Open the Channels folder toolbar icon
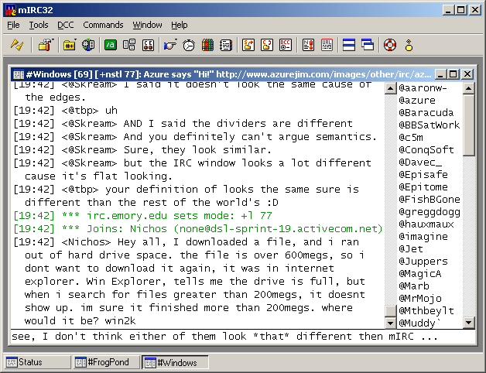This screenshot has height=373, width=486. (x=70, y=45)
